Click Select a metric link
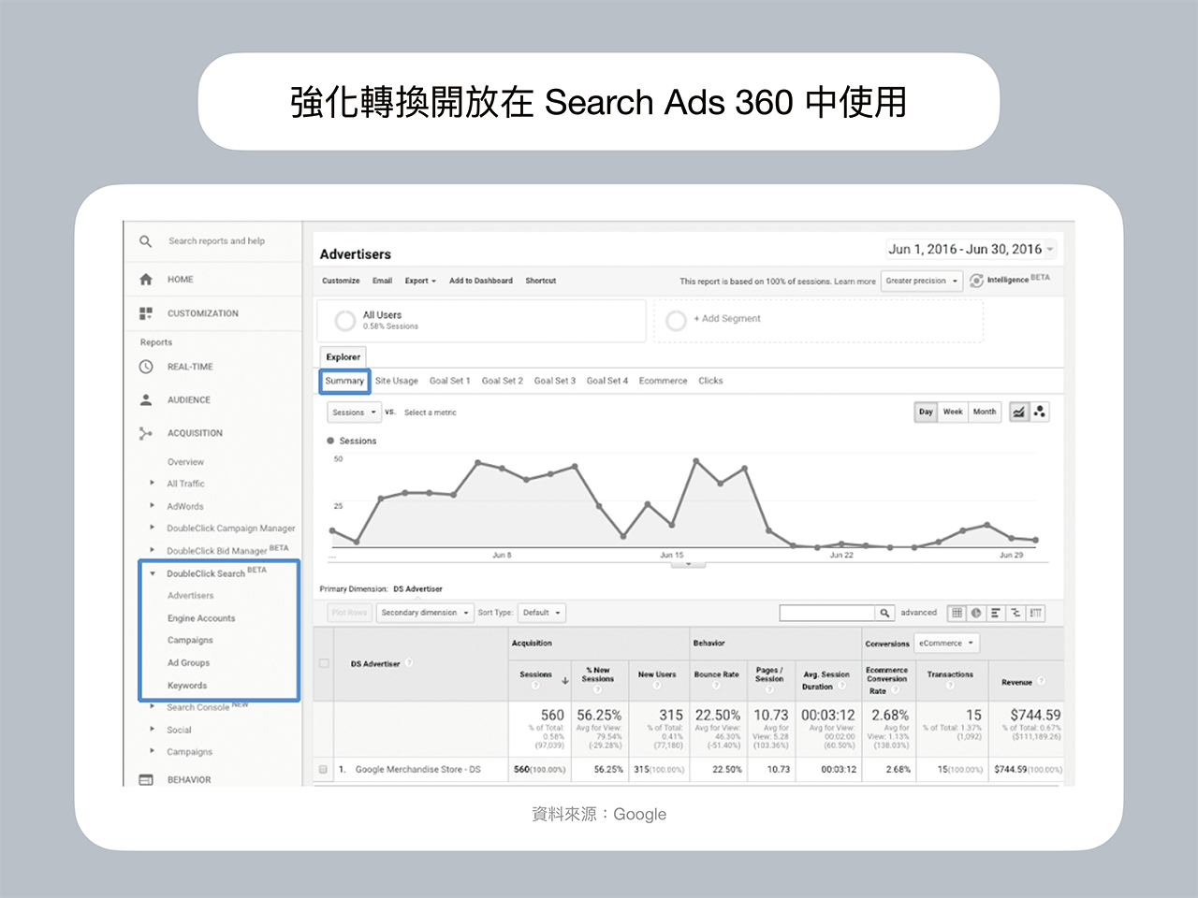This screenshot has width=1198, height=898. click(x=431, y=413)
